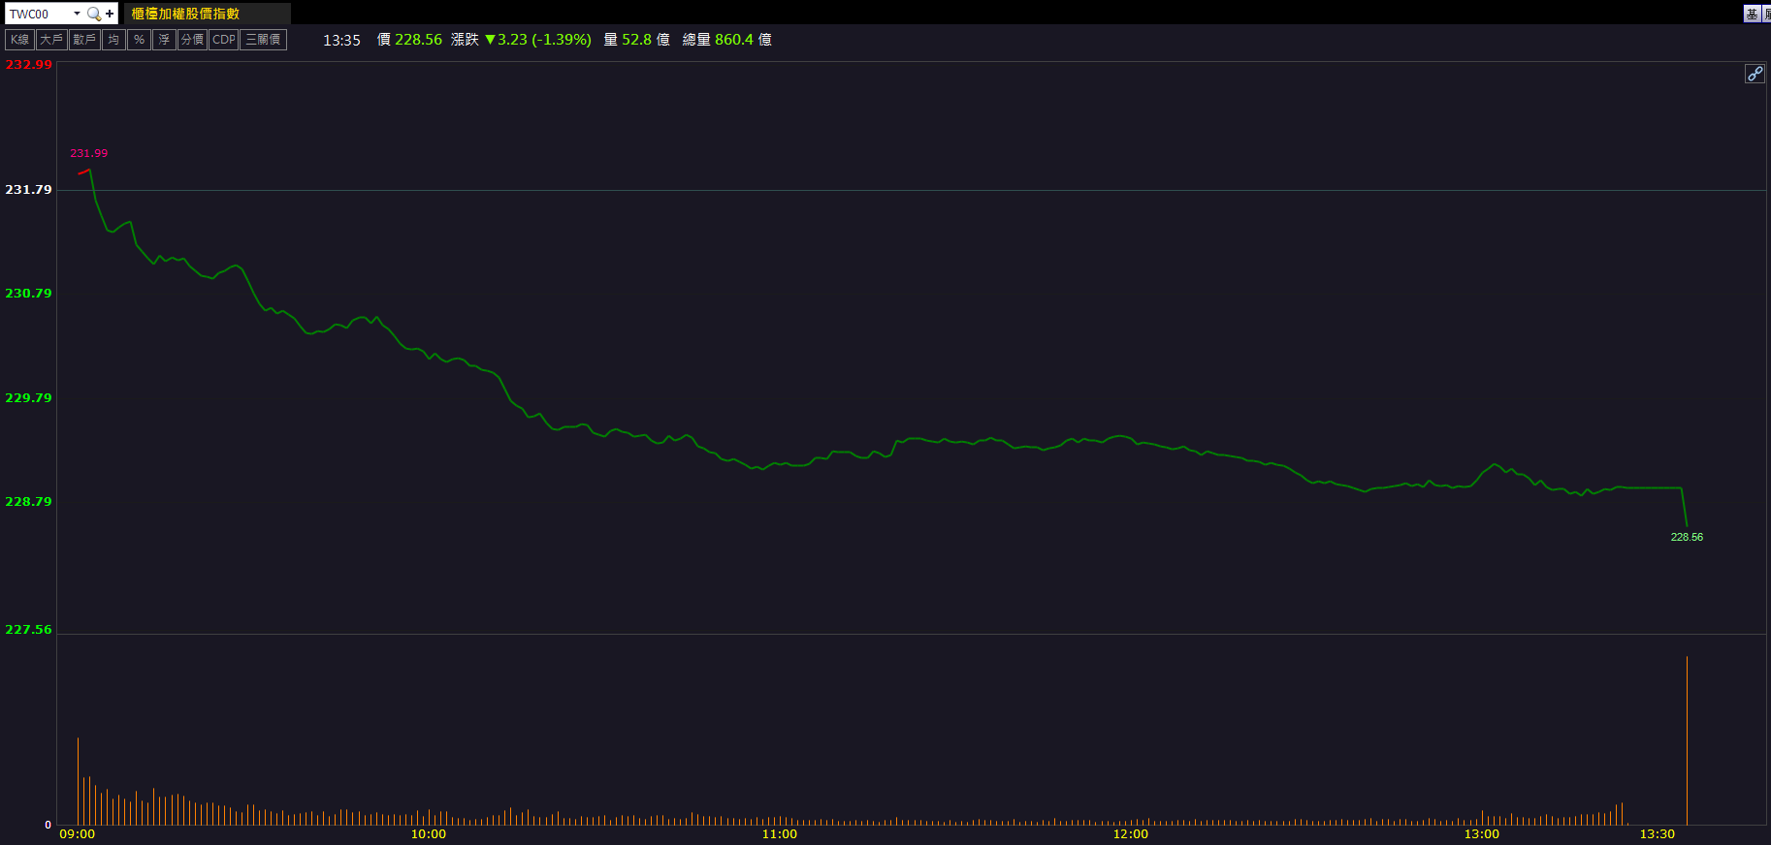This screenshot has height=845, width=1771.
Task: Toggle the 均 average line button
Action: (113, 40)
